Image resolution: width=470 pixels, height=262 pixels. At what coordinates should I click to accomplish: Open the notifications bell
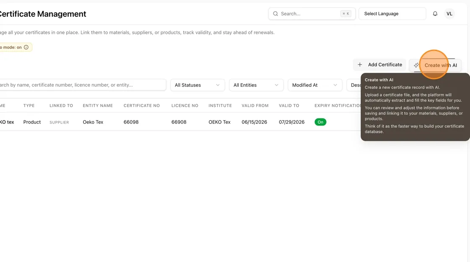pos(435,14)
